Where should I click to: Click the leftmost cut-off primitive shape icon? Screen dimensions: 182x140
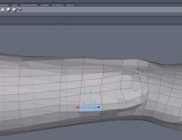[3, 10]
